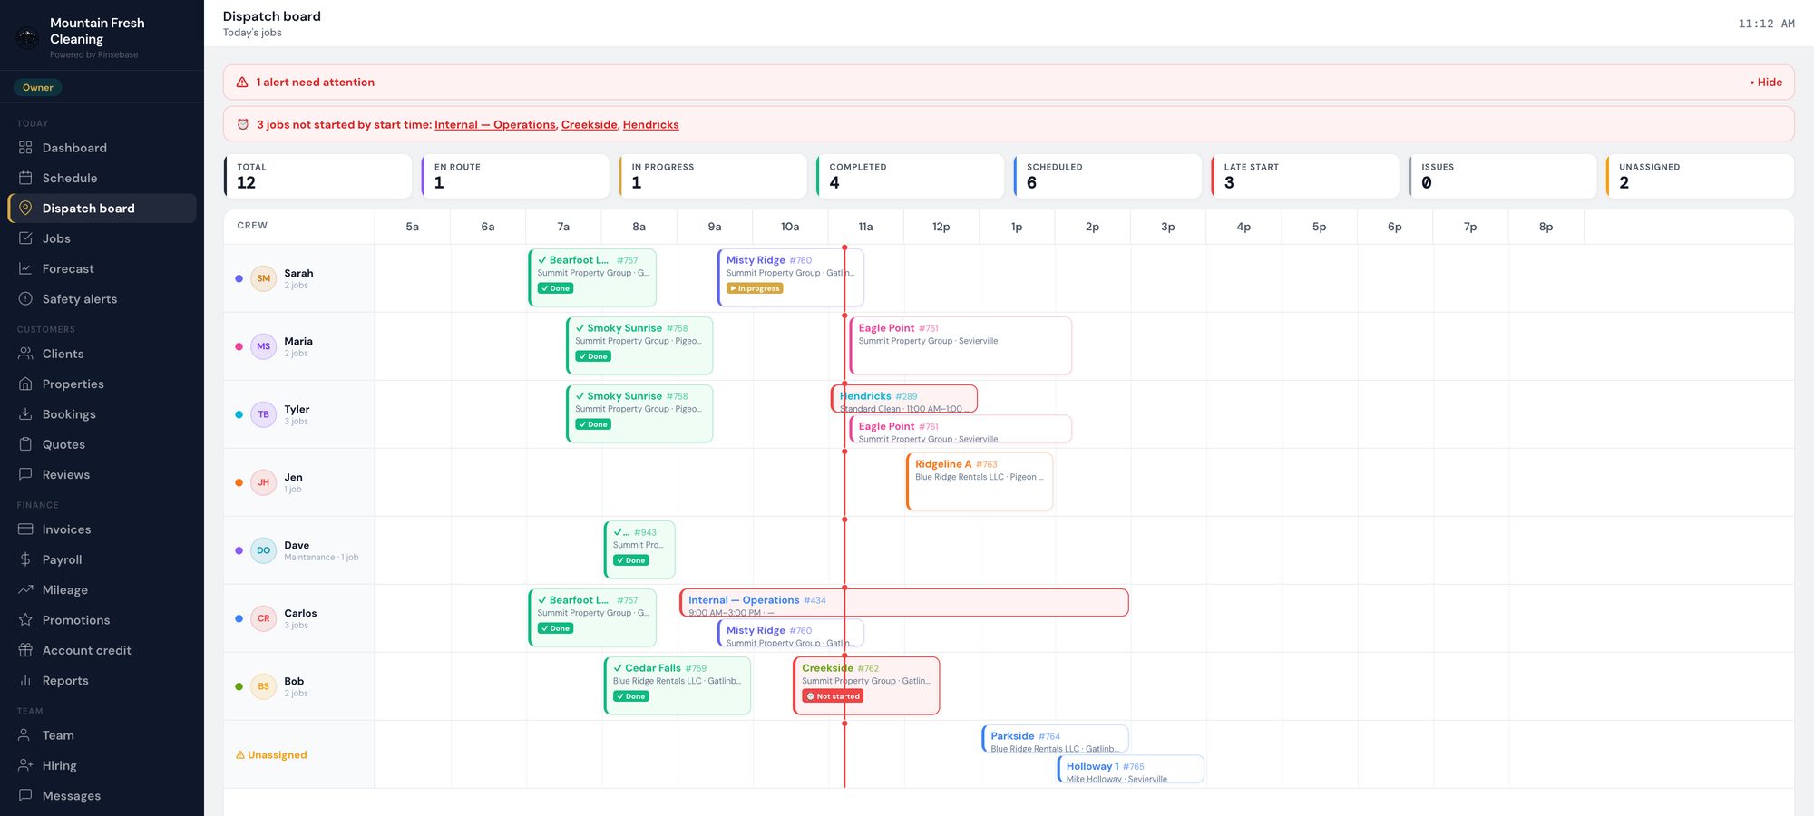Click the Messages chat icon

[x=25, y=795]
